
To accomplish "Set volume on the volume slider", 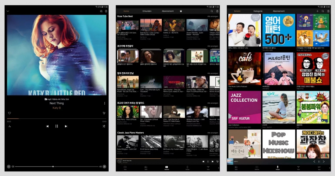I will [57, 167].
